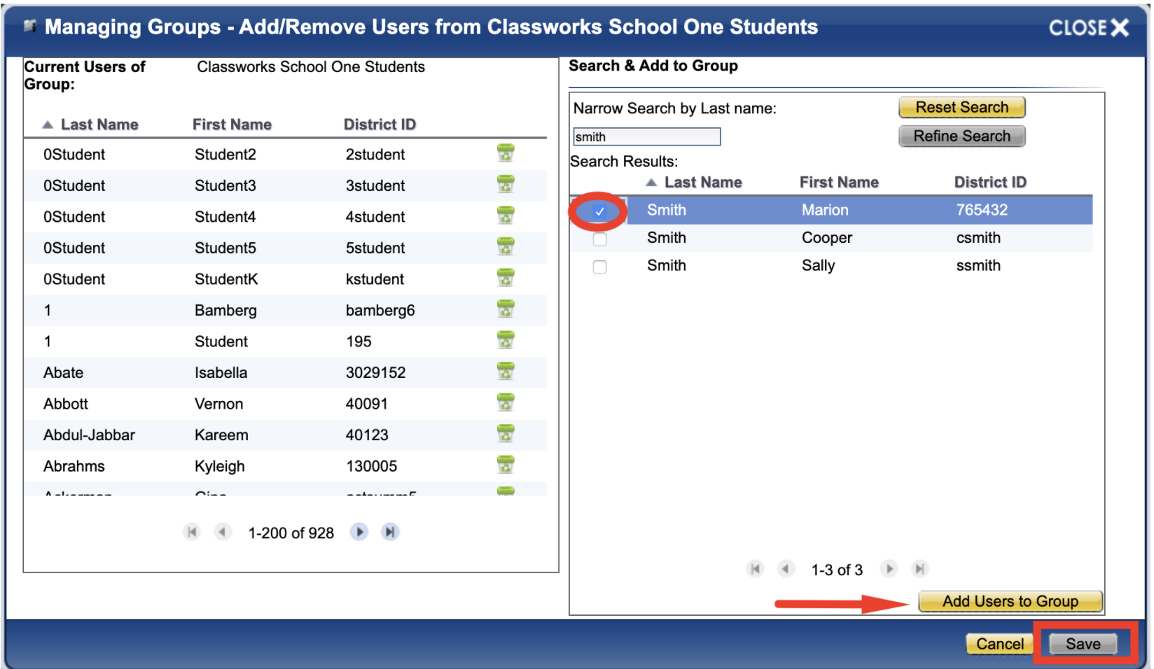
Task: Check the Sally Smith checkbox
Action: (599, 267)
